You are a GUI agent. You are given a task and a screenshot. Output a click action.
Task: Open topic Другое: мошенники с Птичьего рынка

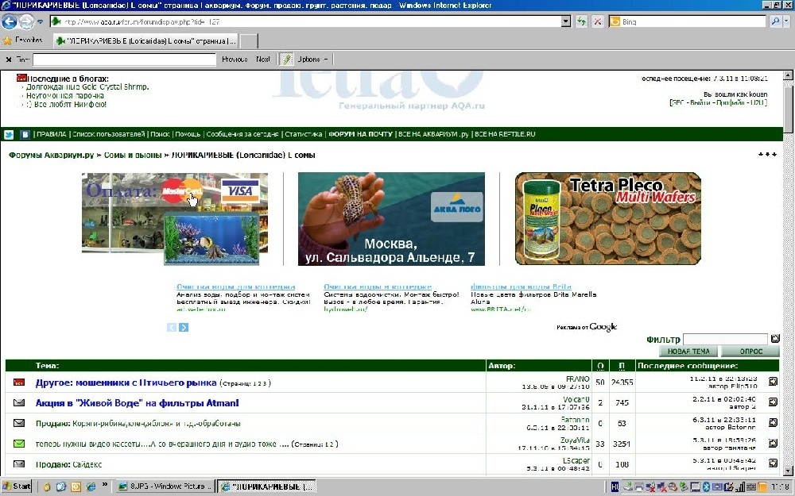126,383
